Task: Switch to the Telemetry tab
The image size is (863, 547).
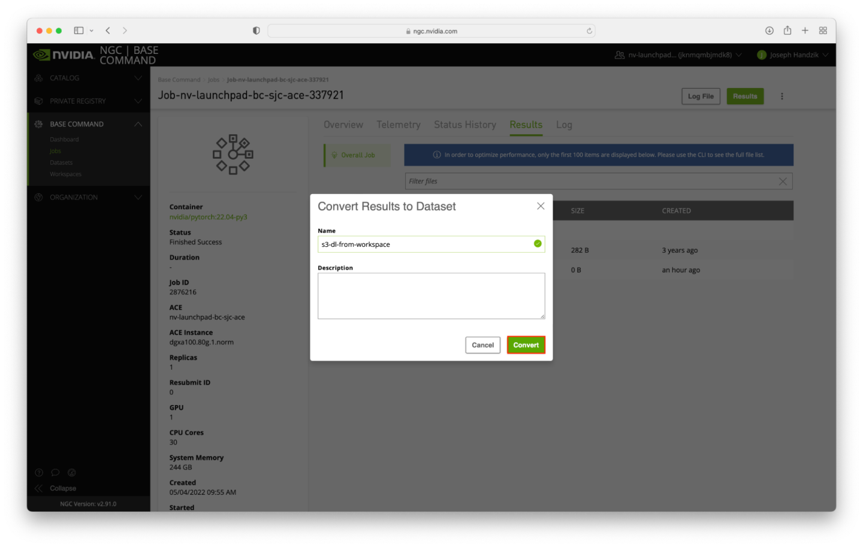Action: pyautogui.click(x=398, y=125)
